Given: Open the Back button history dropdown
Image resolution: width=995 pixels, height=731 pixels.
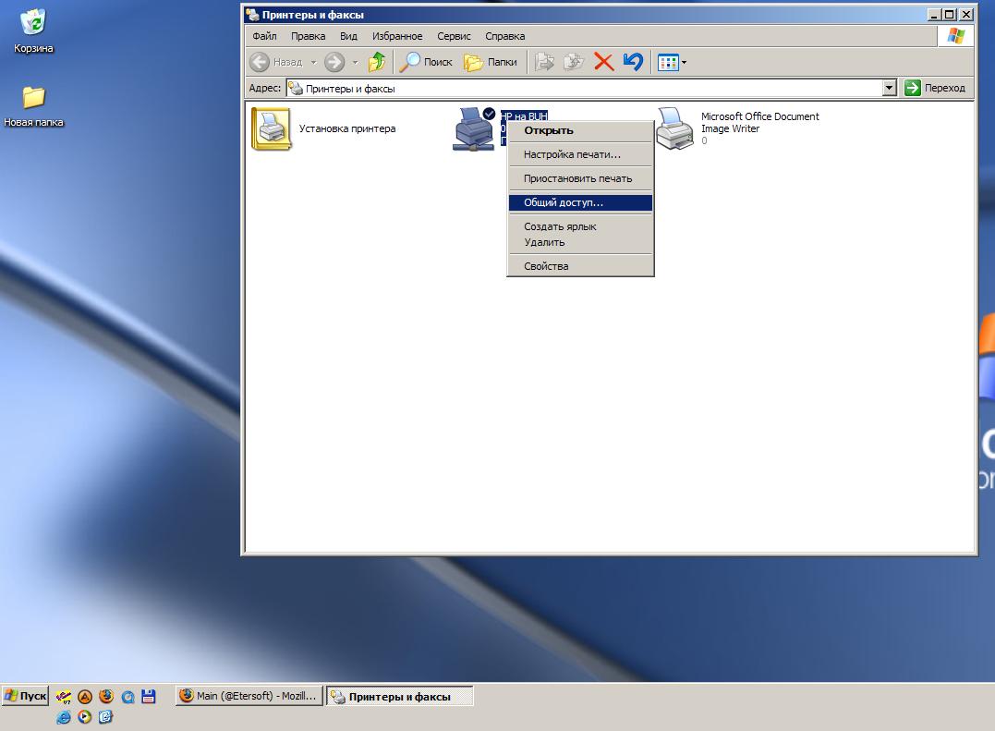Looking at the screenshot, I should click(312, 63).
